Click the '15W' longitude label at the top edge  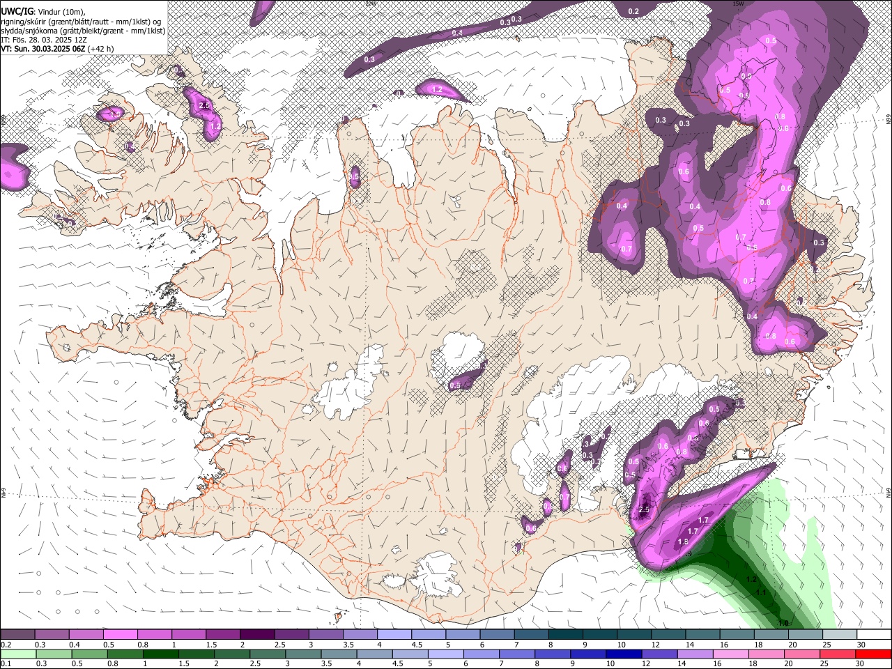click(738, 3)
